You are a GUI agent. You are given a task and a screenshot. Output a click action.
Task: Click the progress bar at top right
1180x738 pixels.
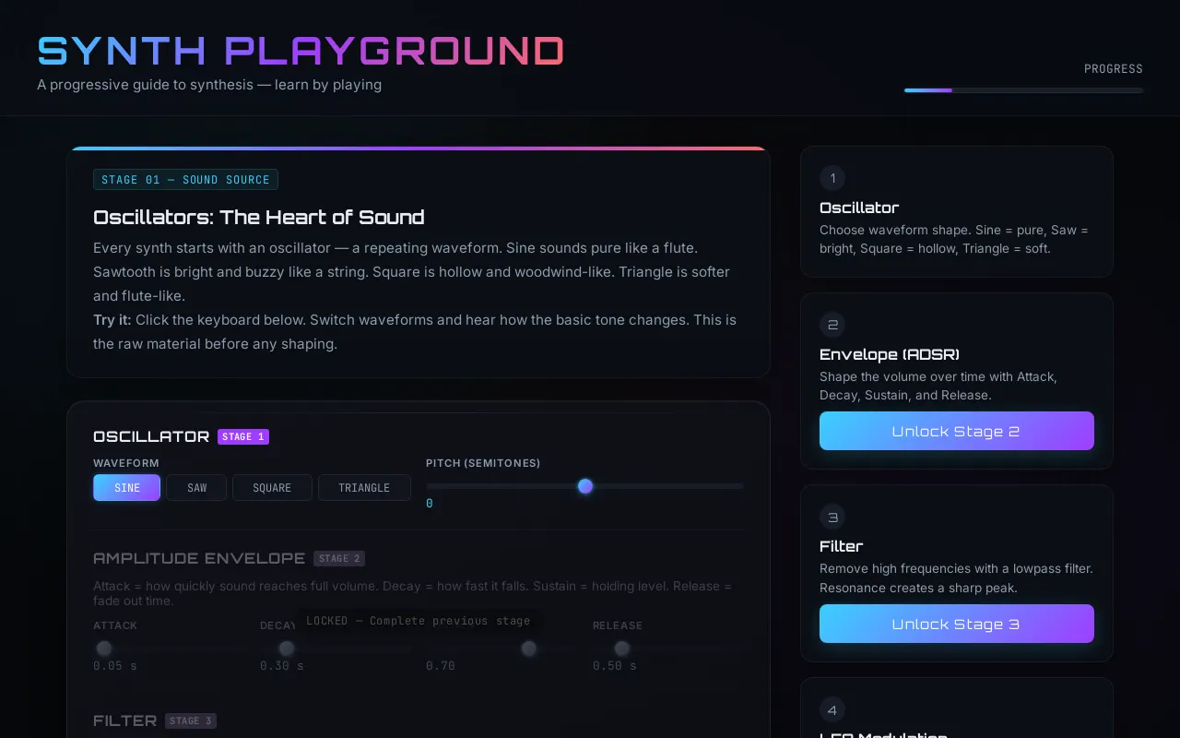click(x=1023, y=90)
